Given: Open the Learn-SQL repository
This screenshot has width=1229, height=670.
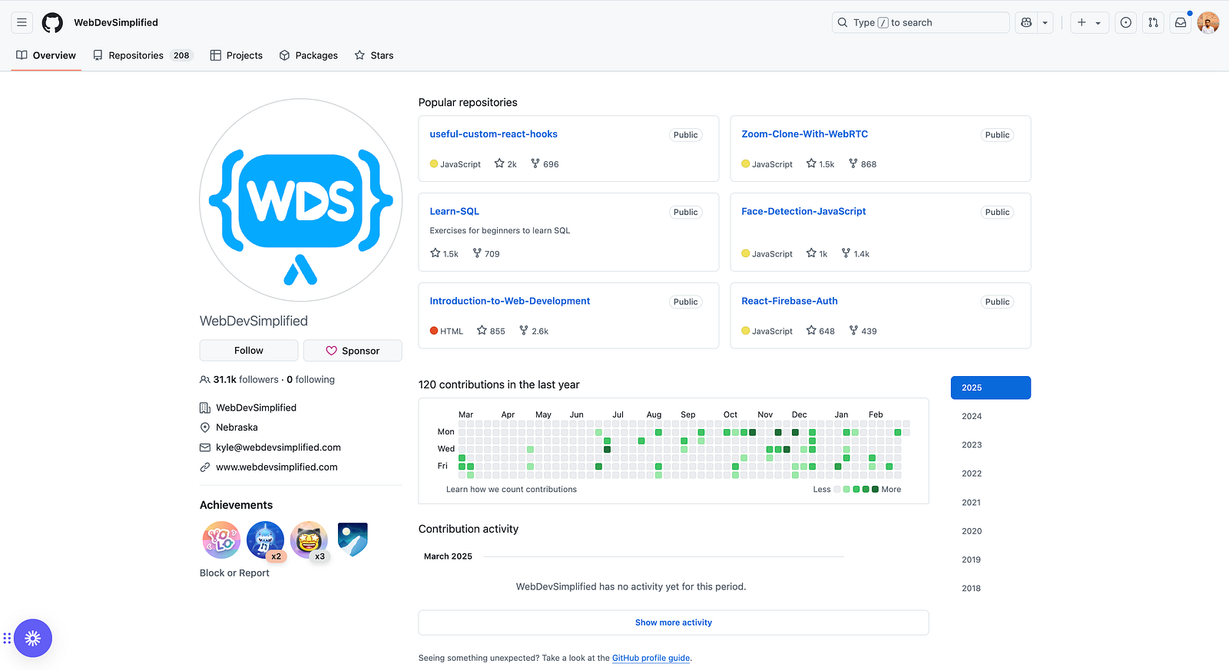Looking at the screenshot, I should 454,212.
